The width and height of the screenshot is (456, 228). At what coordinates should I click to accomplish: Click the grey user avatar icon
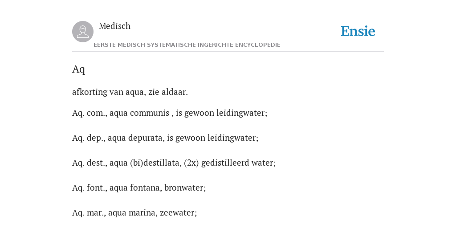tap(83, 32)
